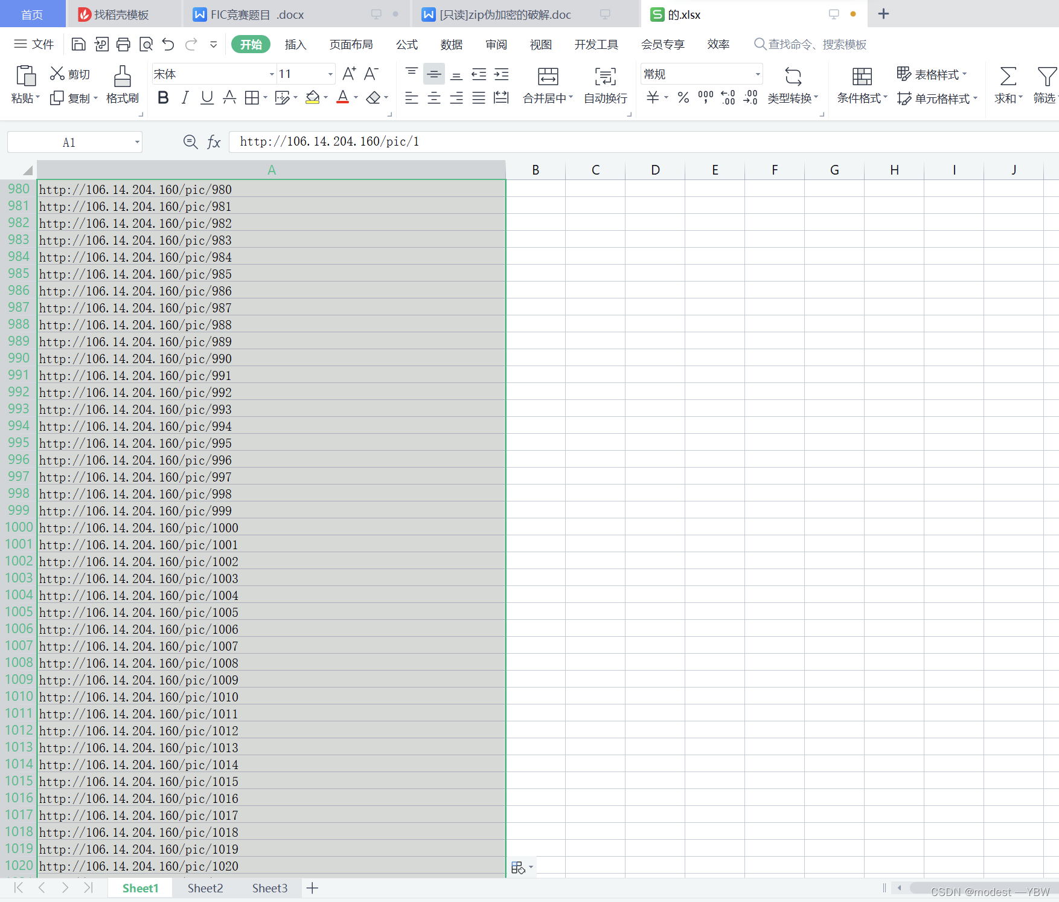
Task: Open a new document tab with plus
Action: point(883,14)
